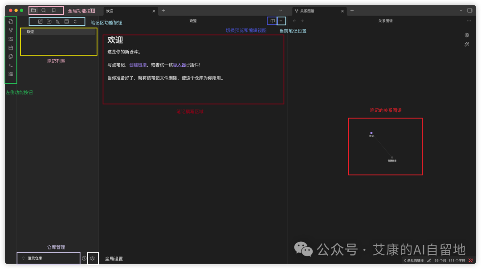
Task: Select the 欢迎 node in graph
Action: pyautogui.click(x=371, y=133)
